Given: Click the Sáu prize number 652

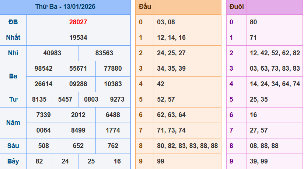Looking at the screenshot, I should [78, 146].
